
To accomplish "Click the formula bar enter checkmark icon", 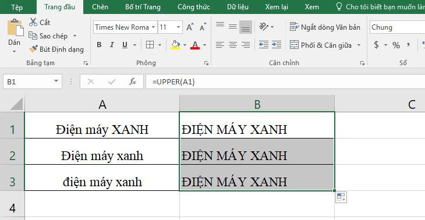I will click(x=112, y=81).
